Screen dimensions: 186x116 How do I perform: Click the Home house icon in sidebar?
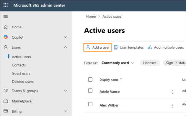pyautogui.click(x=6, y=27)
